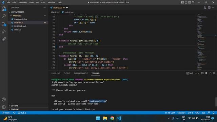Select the Terminal panel tab
The width and height of the screenshot is (217, 122).
point(96,73)
